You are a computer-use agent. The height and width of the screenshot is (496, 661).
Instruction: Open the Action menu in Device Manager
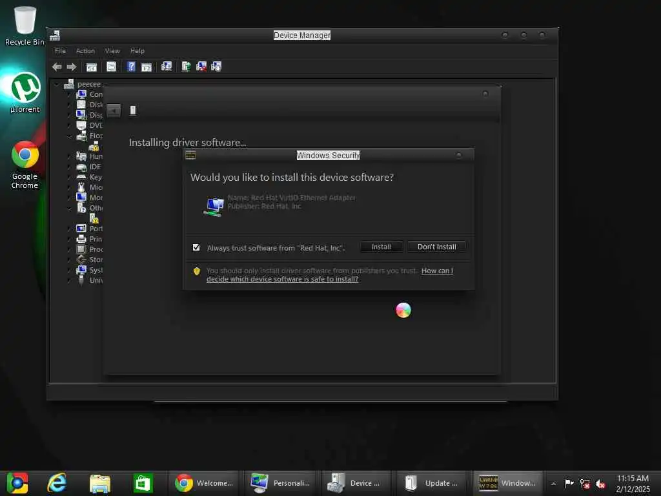pos(85,50)
